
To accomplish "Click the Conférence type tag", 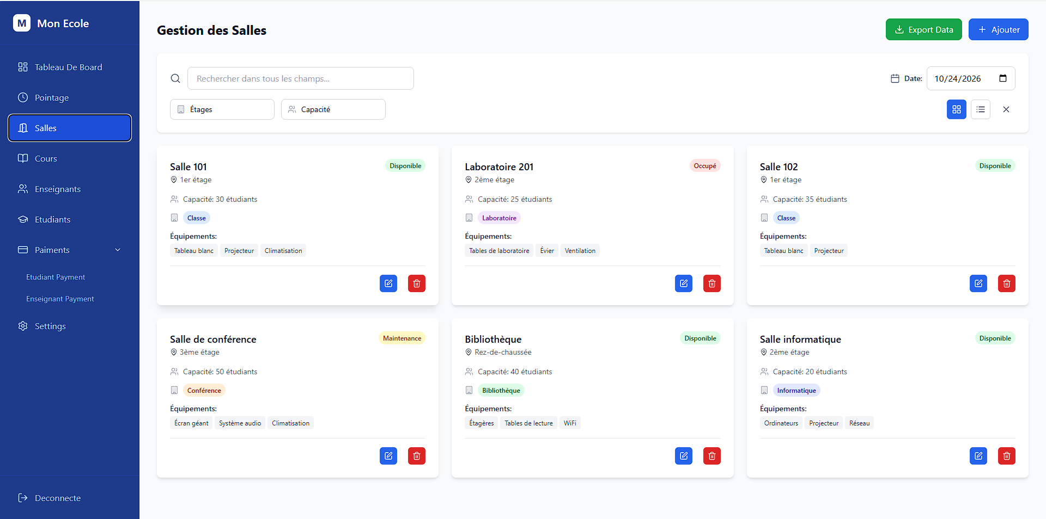I will coord(204,391).
